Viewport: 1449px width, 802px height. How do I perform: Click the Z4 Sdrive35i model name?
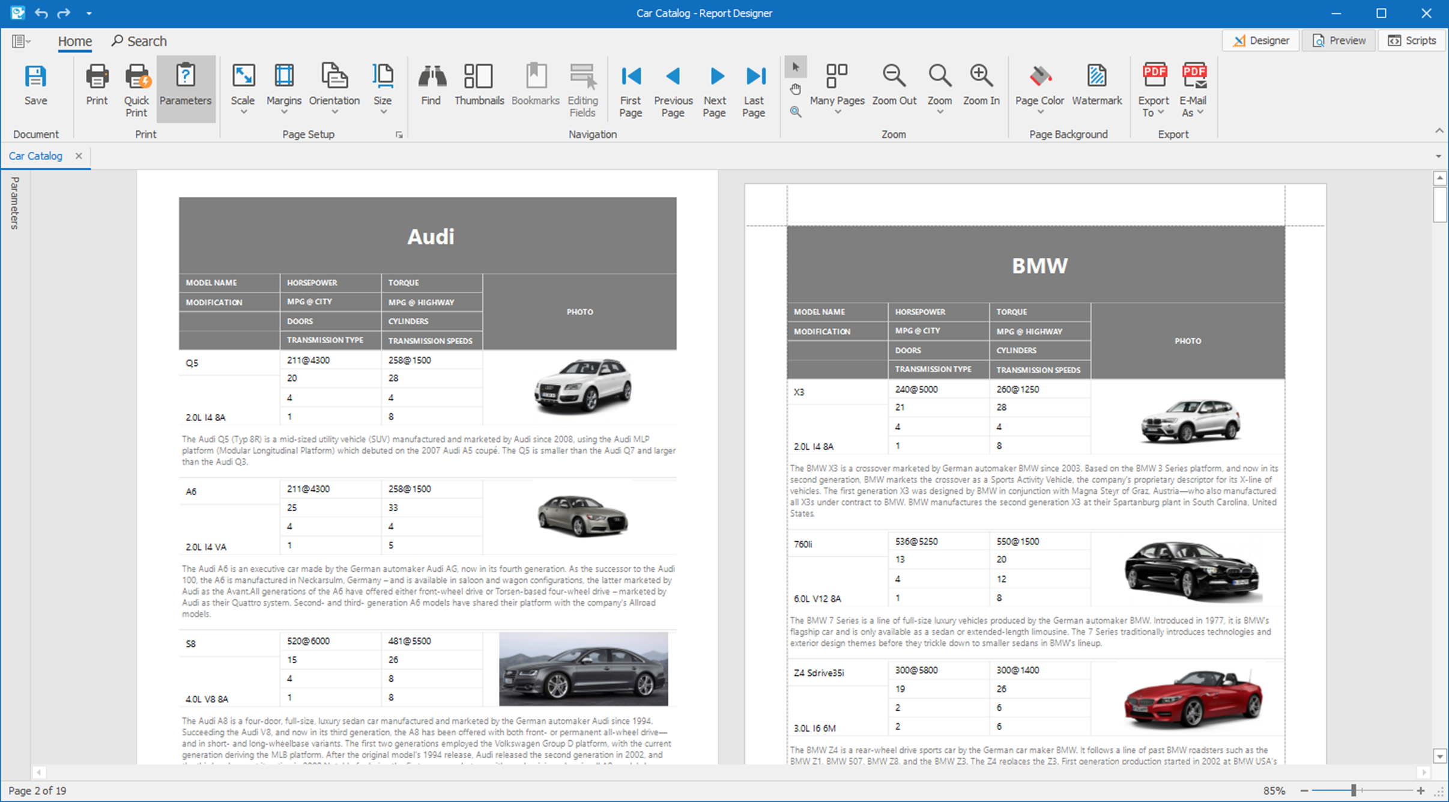point(818,673)
